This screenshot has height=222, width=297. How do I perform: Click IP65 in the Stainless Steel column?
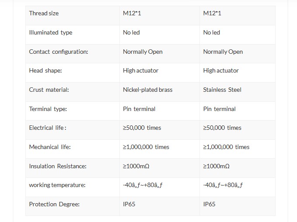210,204
